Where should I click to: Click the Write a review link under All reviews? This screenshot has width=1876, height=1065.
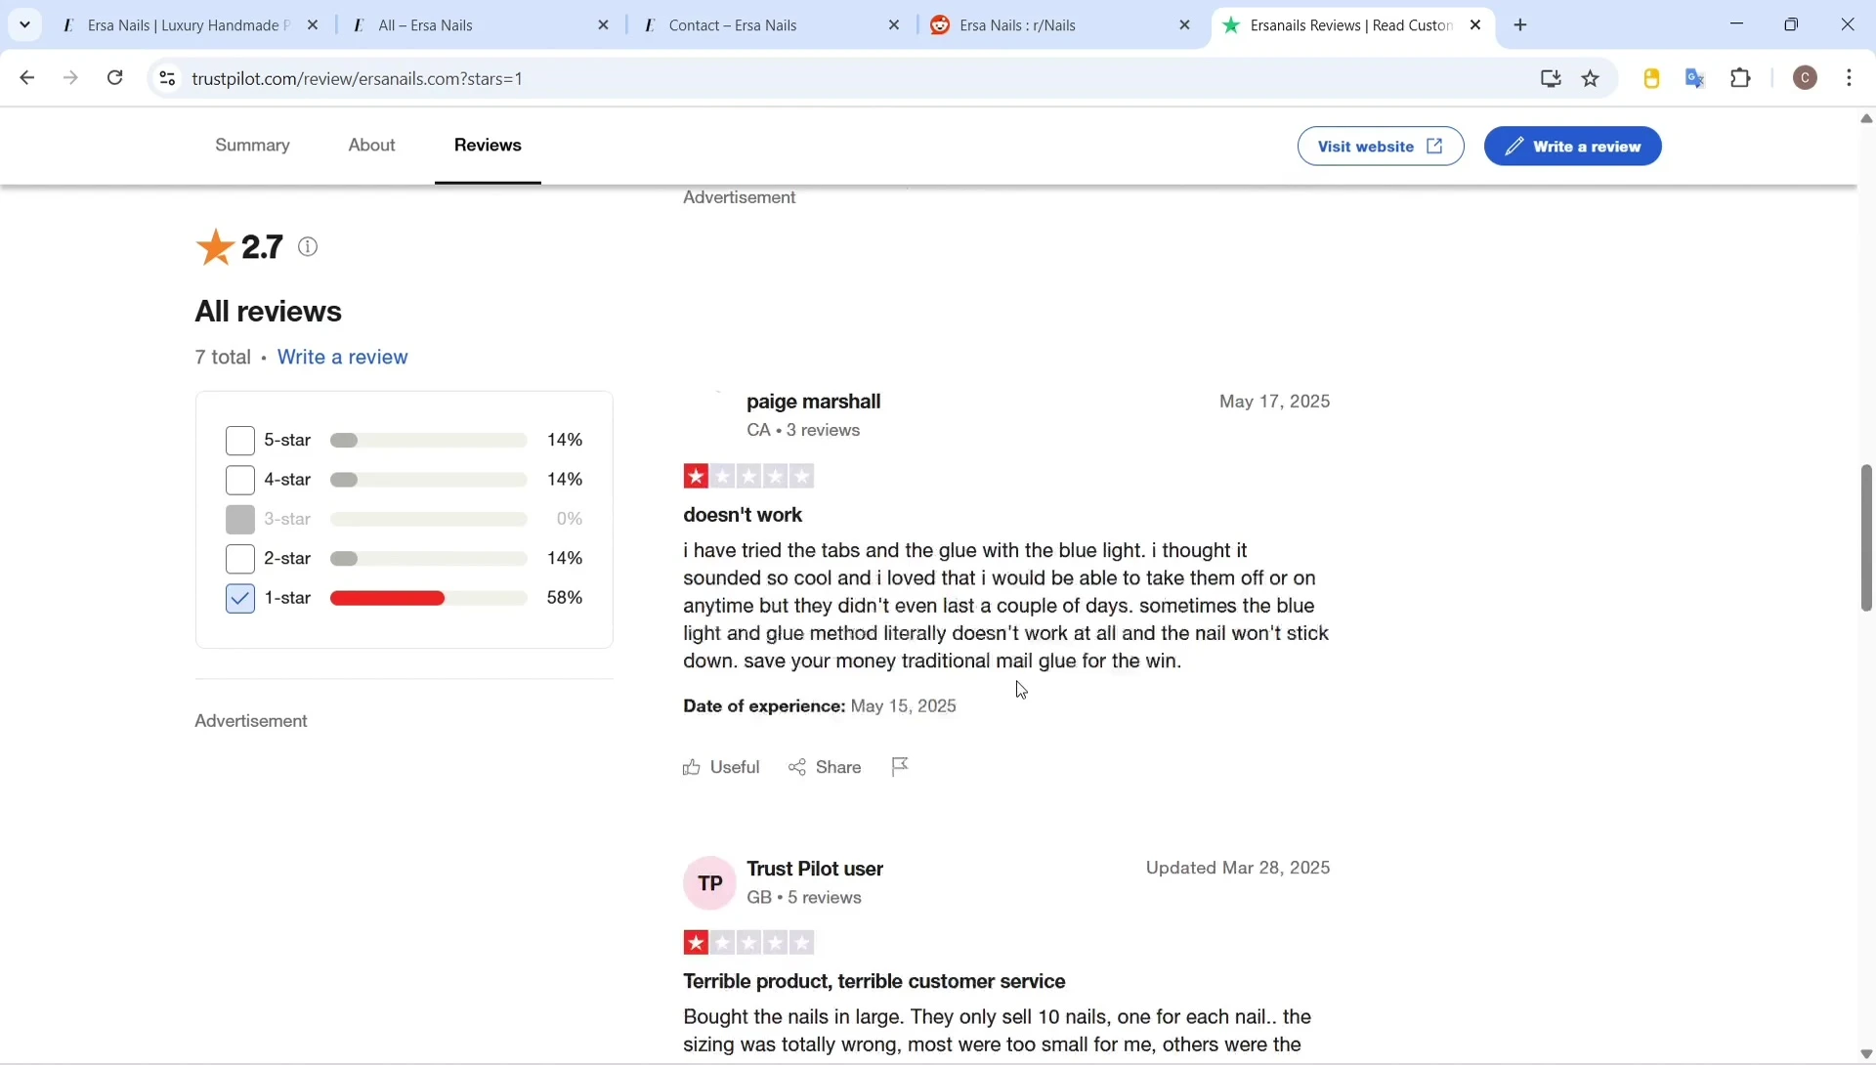[342, 358]
